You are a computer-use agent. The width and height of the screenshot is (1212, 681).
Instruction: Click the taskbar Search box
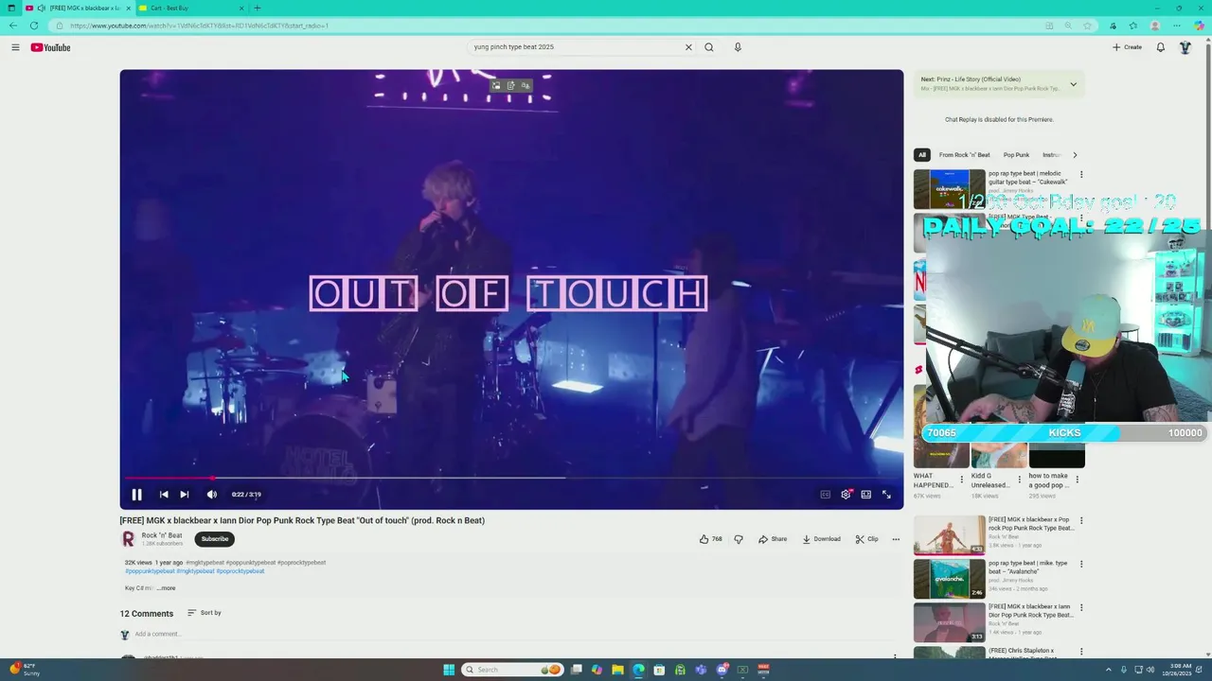[512, 670]
